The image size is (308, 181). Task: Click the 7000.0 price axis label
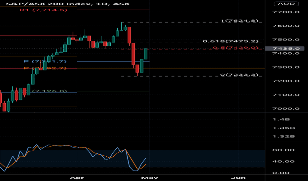(x=286, y=109)
